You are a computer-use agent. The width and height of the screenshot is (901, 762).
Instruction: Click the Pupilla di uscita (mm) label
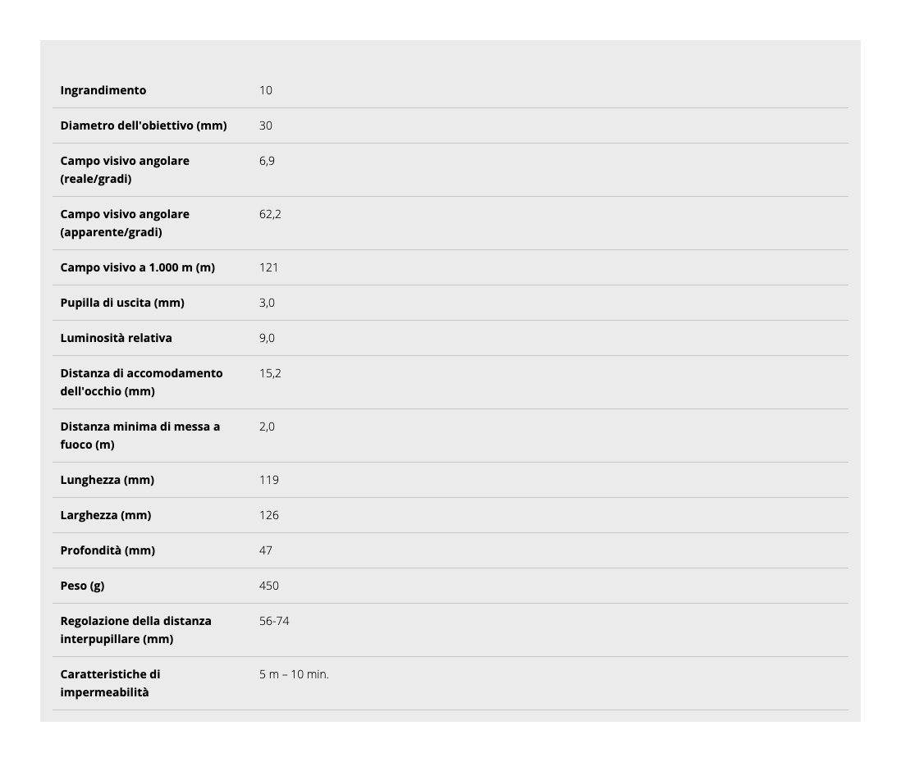click(x=122, y=303)
